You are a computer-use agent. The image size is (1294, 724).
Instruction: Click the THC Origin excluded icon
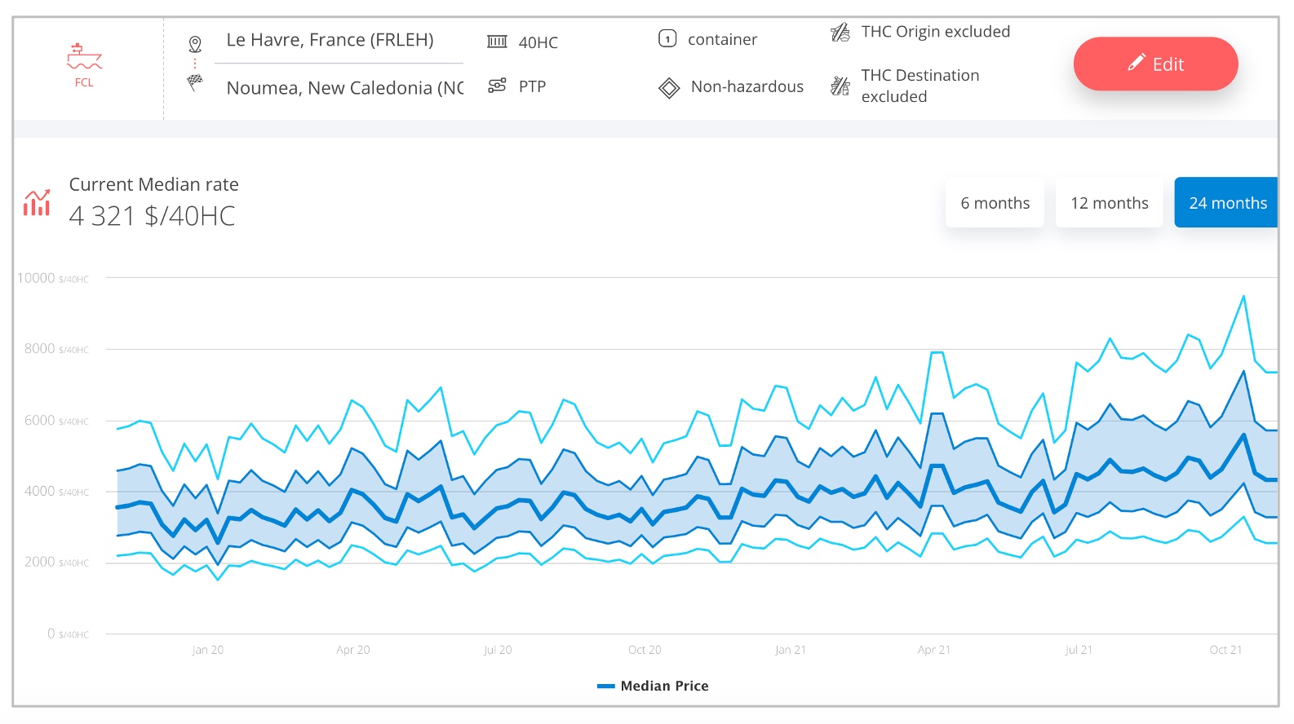click(x=840, y=33)
